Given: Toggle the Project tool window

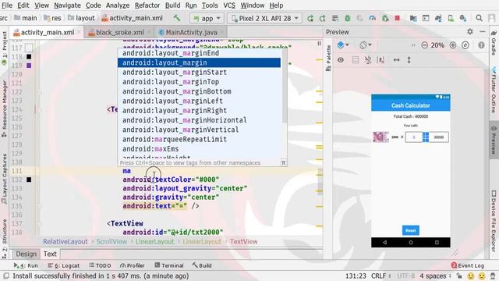Looking at the screenshot, I should coord(4,48).
